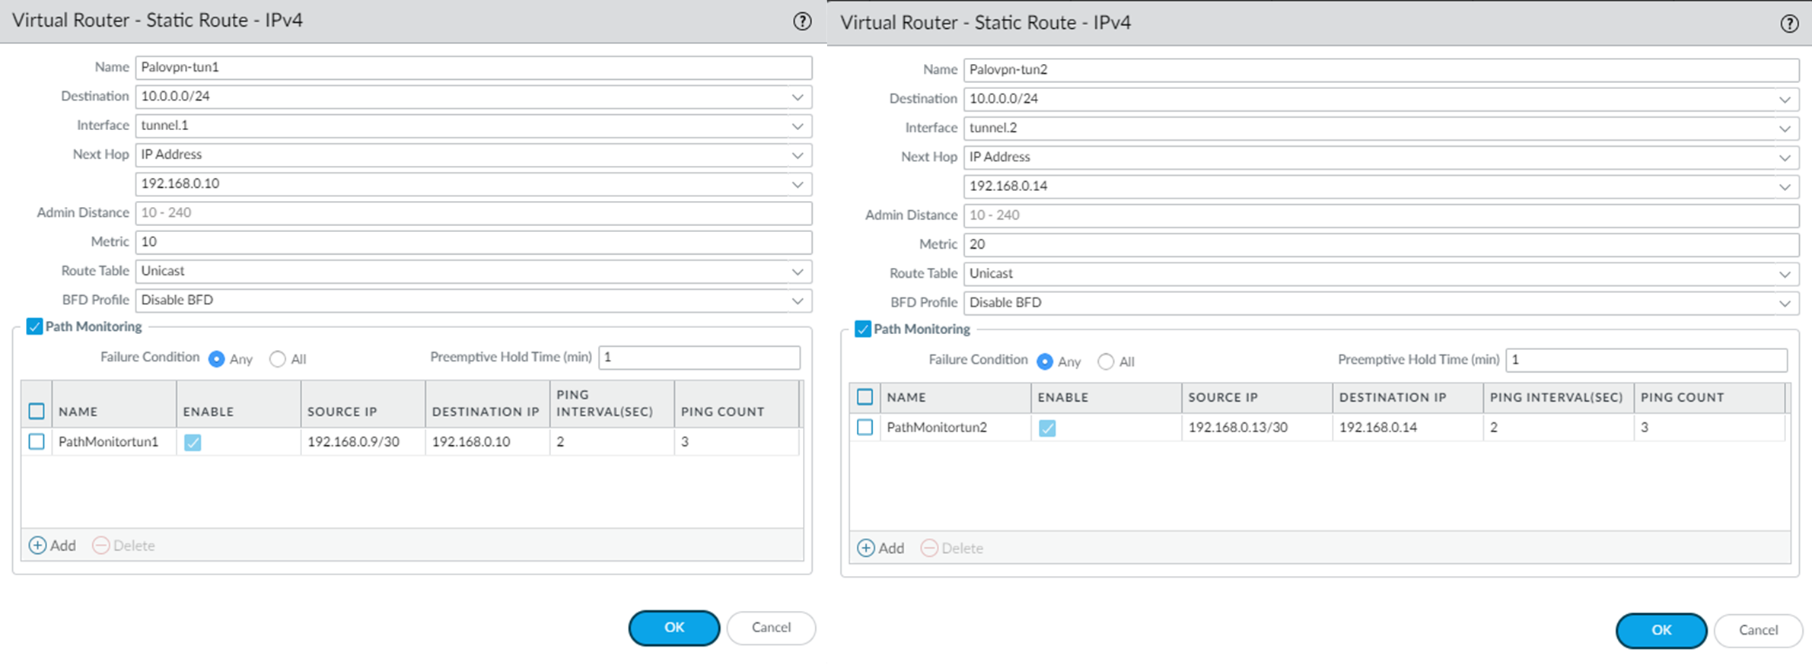This screenshot has width=1812, height=665.
Task: Select Any failure condition in tun2 dialog
Action: pyautogui.click(x=1045, y=361)
